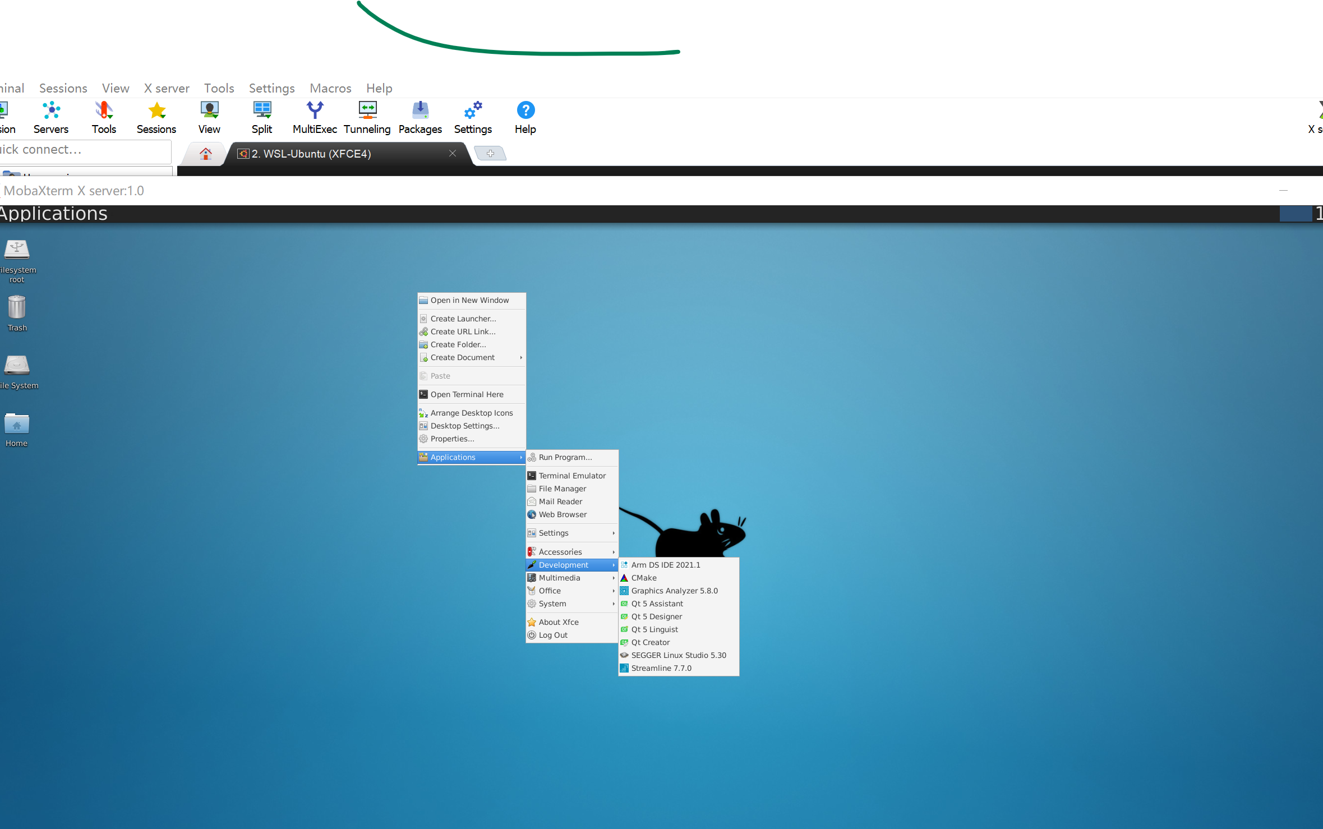Launch Qt Creator
This screenshot has height=829, width=1323.
(x=679, y=642)
